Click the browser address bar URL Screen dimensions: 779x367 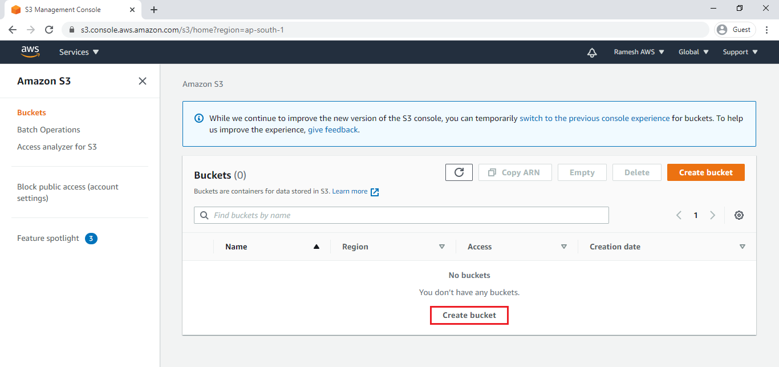(x=182, y=30)
